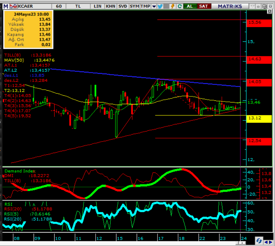This screenshot has height=246, width=275.
Task: Share chart via Twitter bird icon
Action: [x=160, y=6]
